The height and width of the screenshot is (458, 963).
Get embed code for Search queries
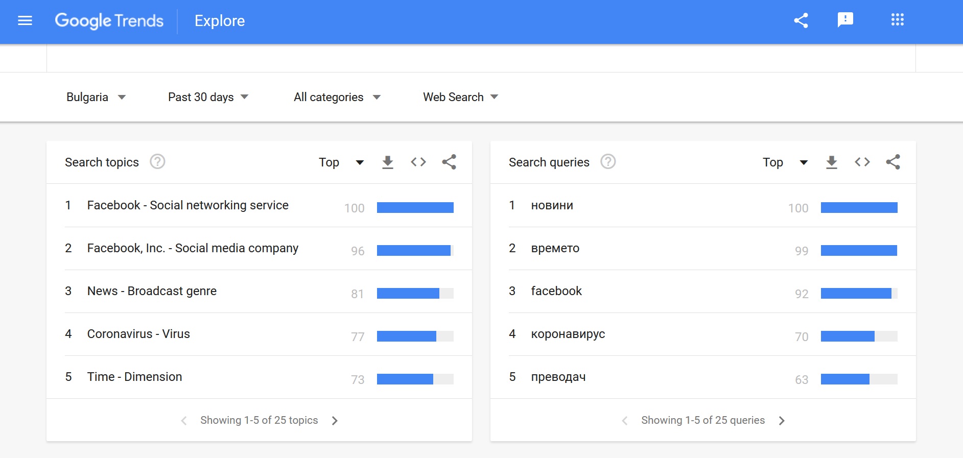pos(862,162)
